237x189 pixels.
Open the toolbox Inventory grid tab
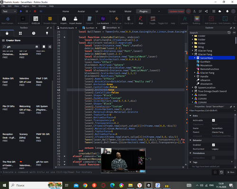20,33
